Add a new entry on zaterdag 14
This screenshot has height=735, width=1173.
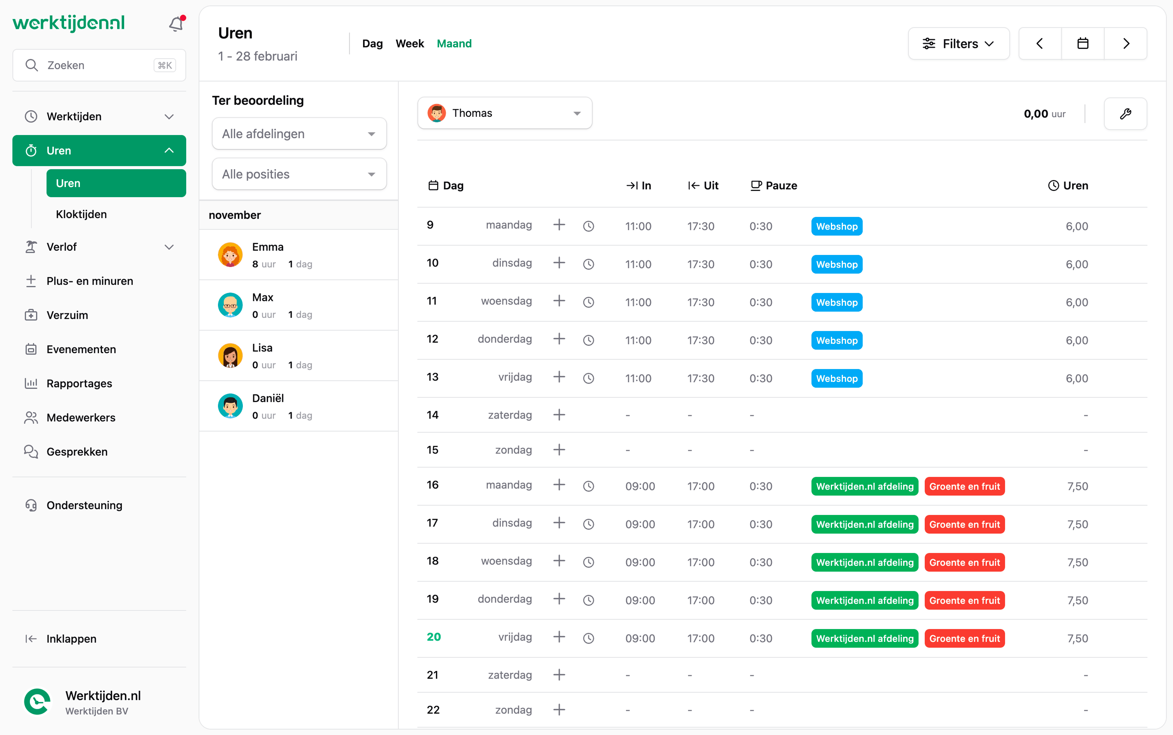point(559,415)
